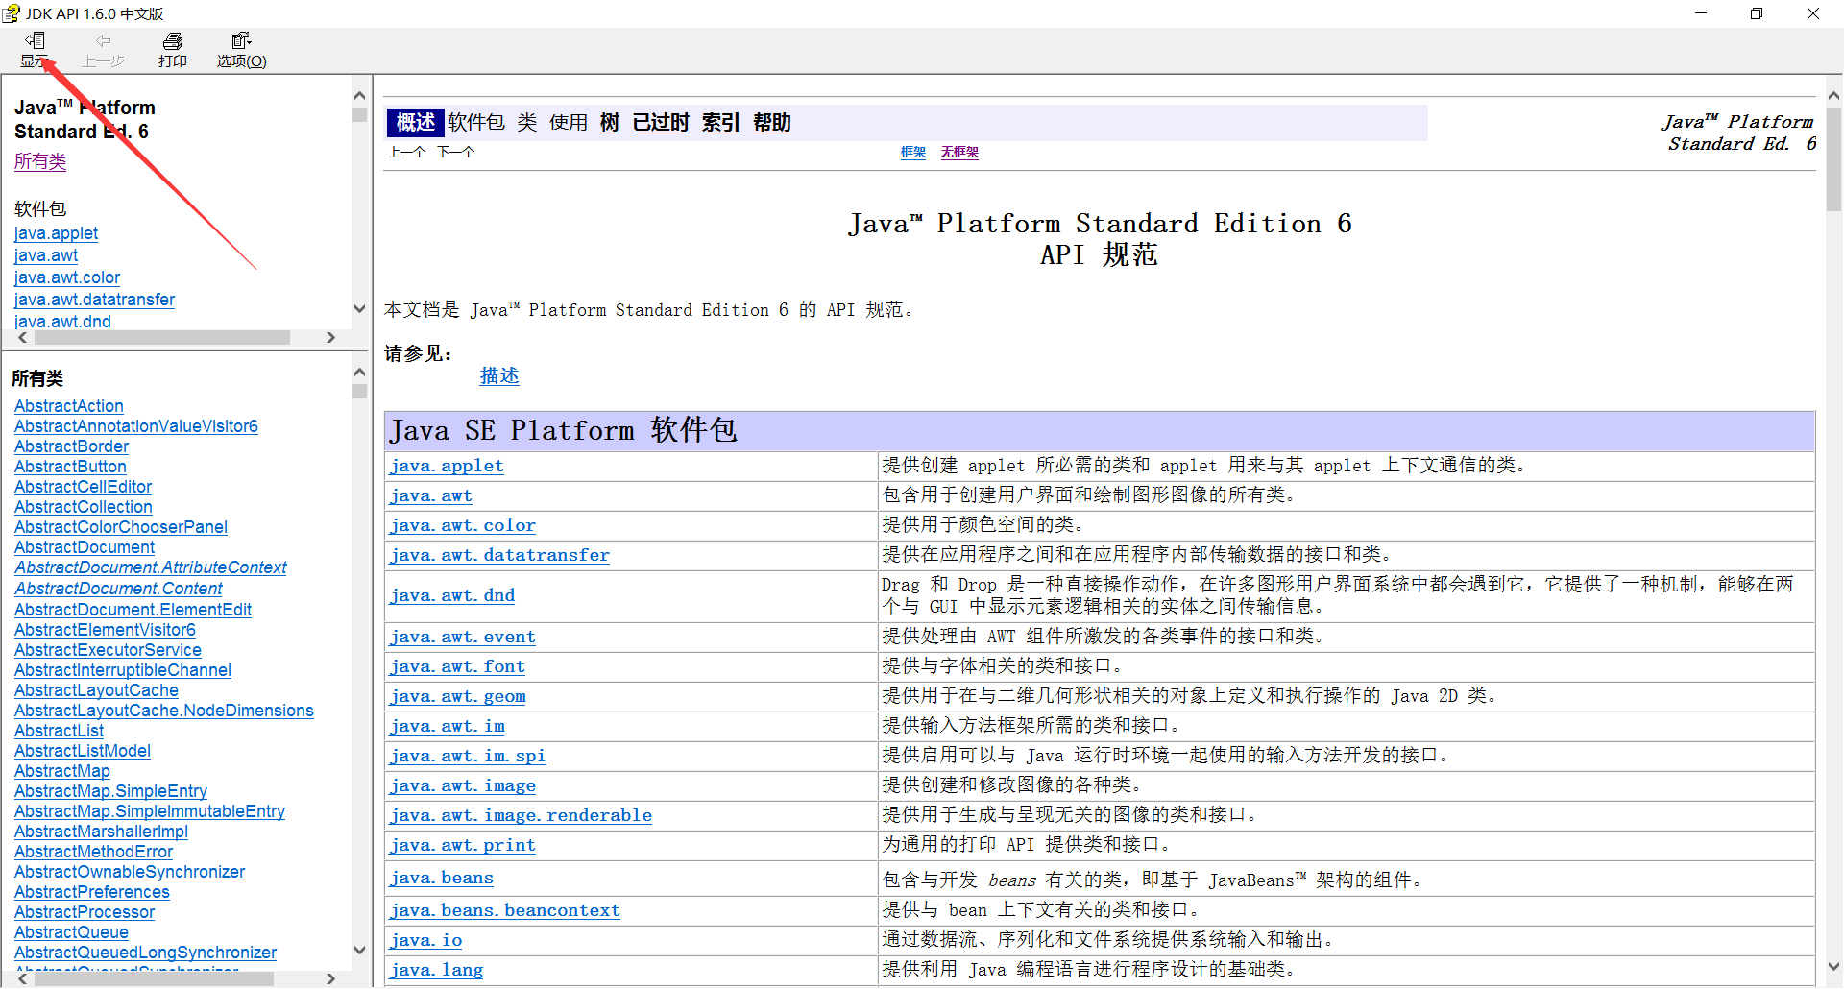Open AbstractAction class link
This screenshot has width=1844, height=989.
click(x=69, y=406)
